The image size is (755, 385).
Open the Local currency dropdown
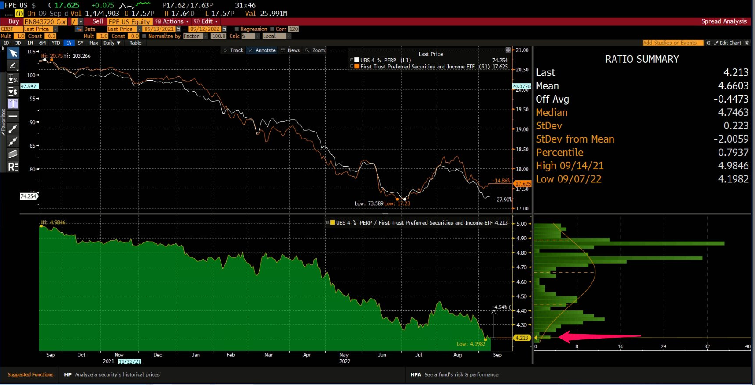pyautogui.click(x=288, y=36)
